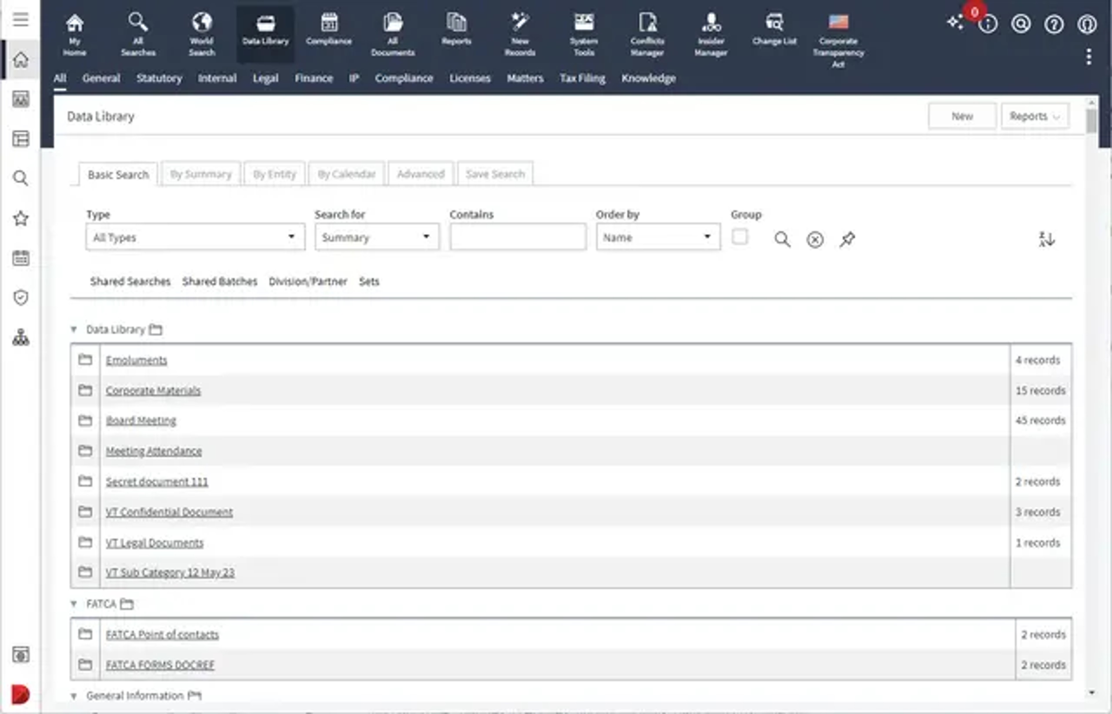Select the Statutory category tab

pos(159,78)
